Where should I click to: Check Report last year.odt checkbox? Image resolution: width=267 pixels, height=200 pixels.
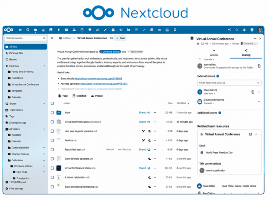pyautogui.click(x=52, y=149)
